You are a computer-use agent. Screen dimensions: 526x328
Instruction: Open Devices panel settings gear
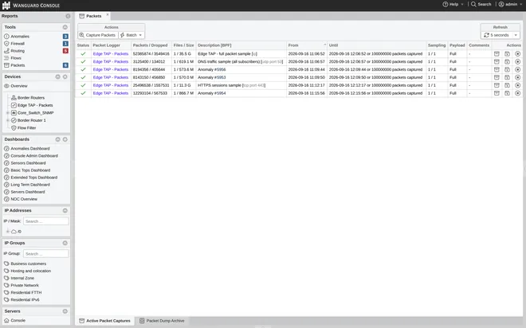(x=65, y=76)
